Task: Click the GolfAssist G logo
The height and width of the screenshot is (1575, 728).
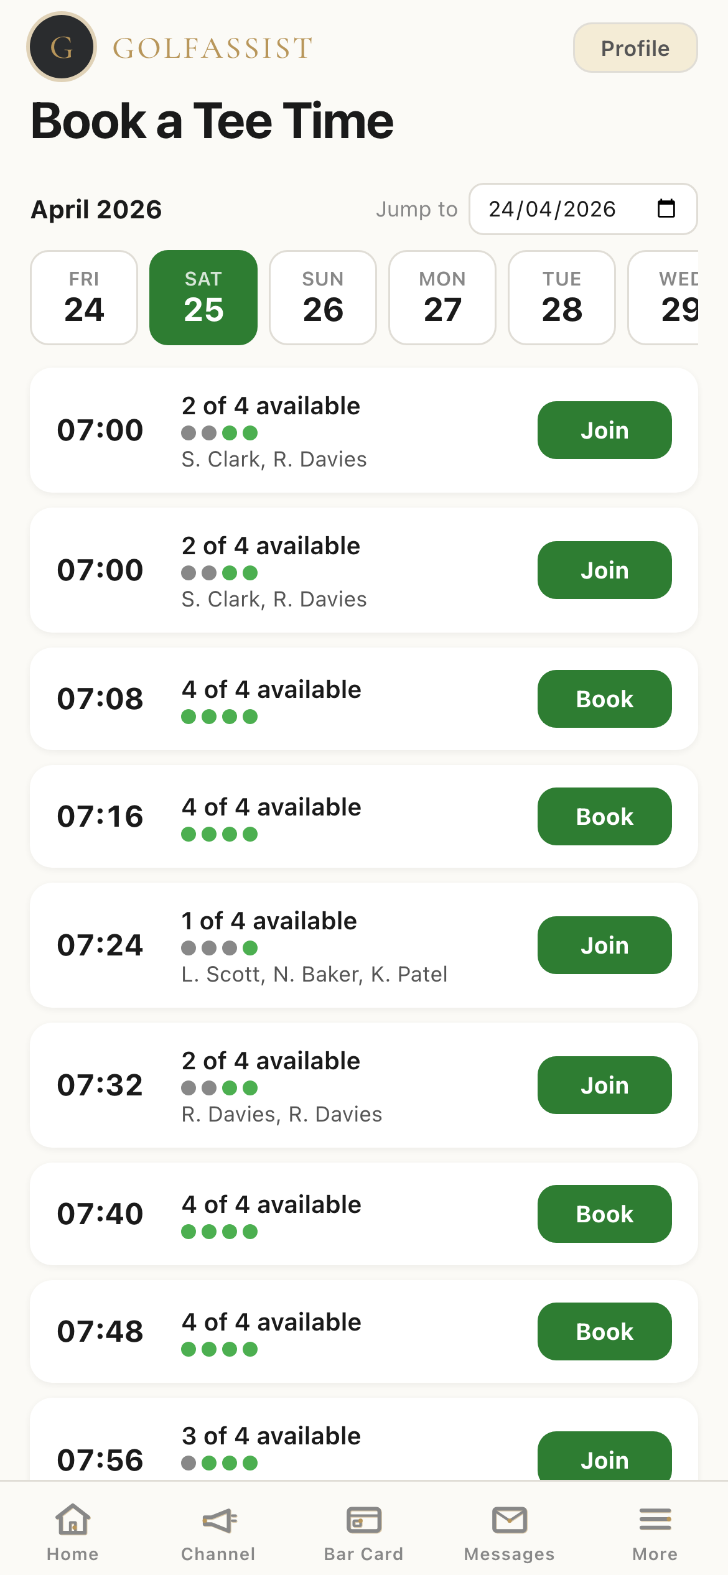Action: click(62, 47)
